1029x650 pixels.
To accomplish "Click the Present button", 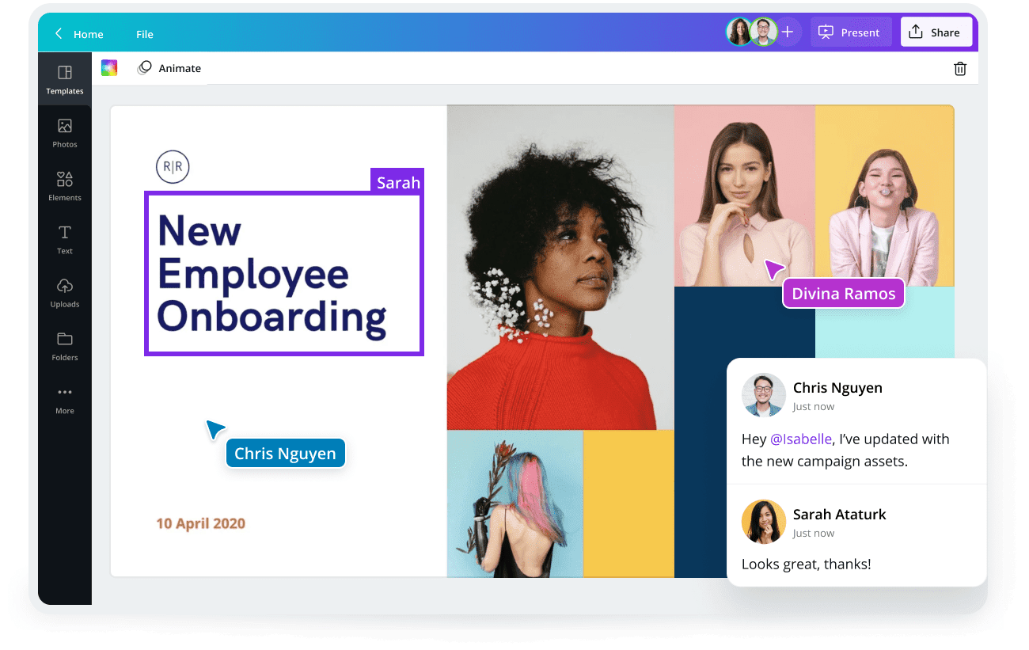I will point(851,32).
